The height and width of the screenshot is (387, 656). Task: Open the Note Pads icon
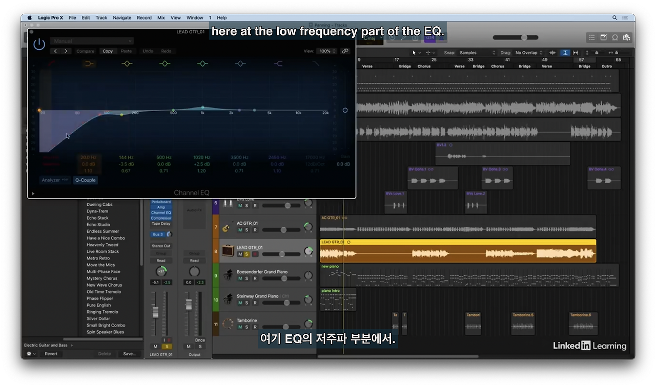coord(603,37)
